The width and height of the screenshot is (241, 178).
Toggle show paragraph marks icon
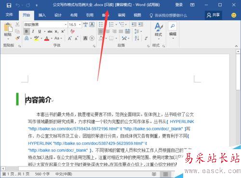146,38
